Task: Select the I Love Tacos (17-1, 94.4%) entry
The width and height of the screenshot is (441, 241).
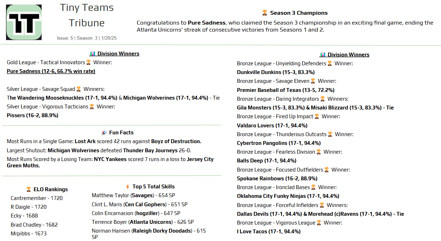Action: pyautogui.click(x=269, y=232)
